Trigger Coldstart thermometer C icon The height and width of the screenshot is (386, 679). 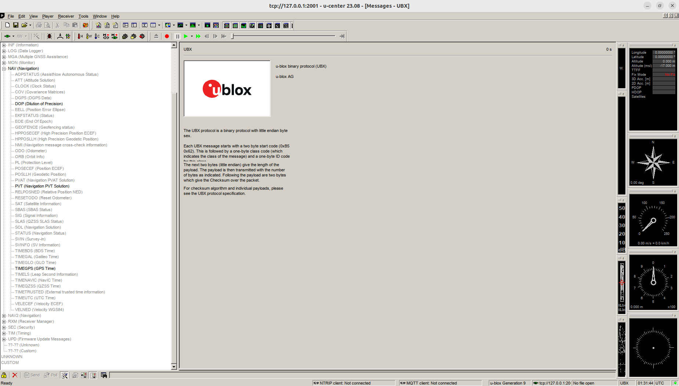(97, 36)
